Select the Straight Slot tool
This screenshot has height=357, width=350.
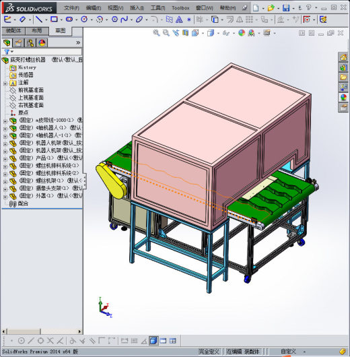[x=69, y=20]
